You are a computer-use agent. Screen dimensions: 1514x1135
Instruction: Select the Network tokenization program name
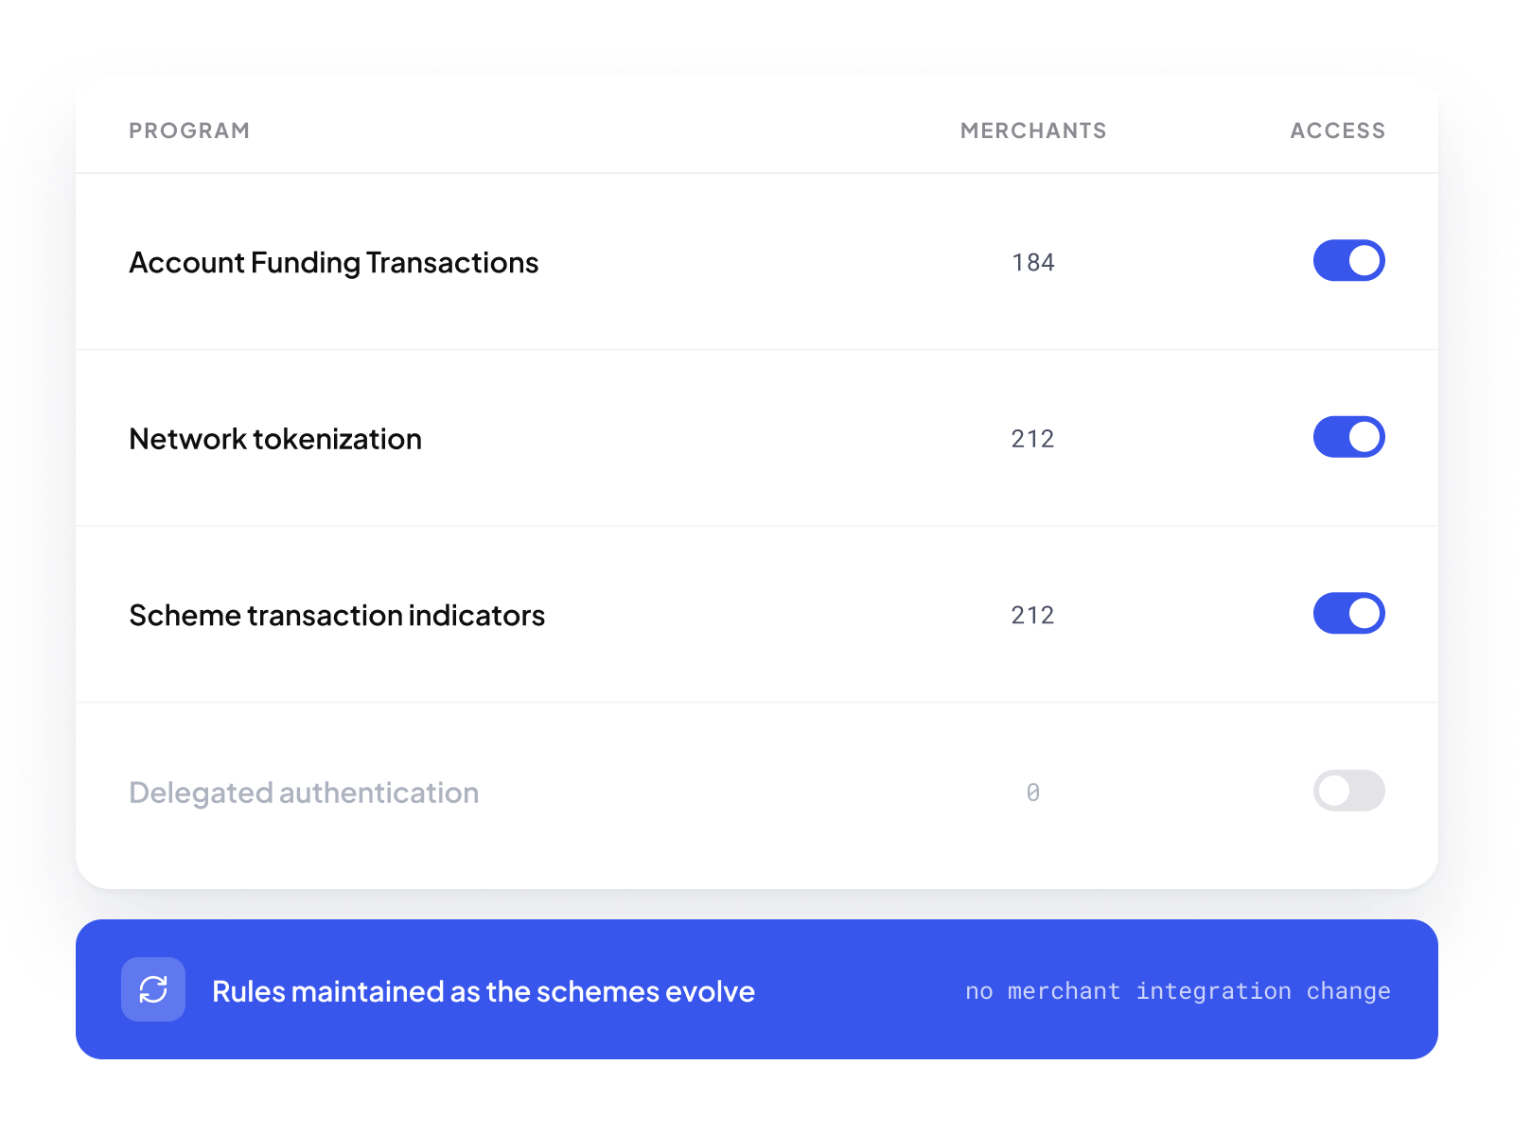[275, 439]
